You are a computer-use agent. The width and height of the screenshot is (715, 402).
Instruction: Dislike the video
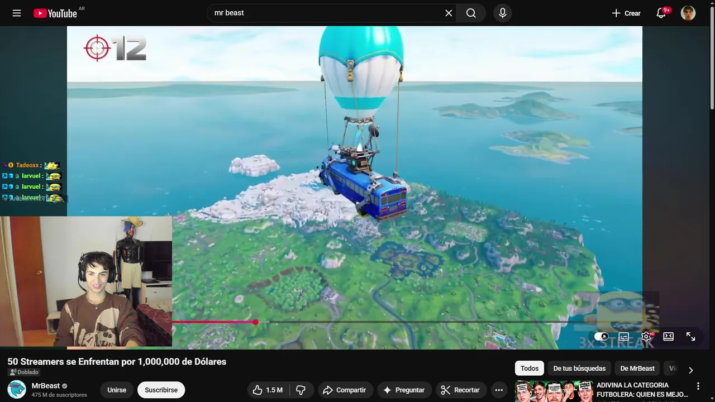click(301, 390)
